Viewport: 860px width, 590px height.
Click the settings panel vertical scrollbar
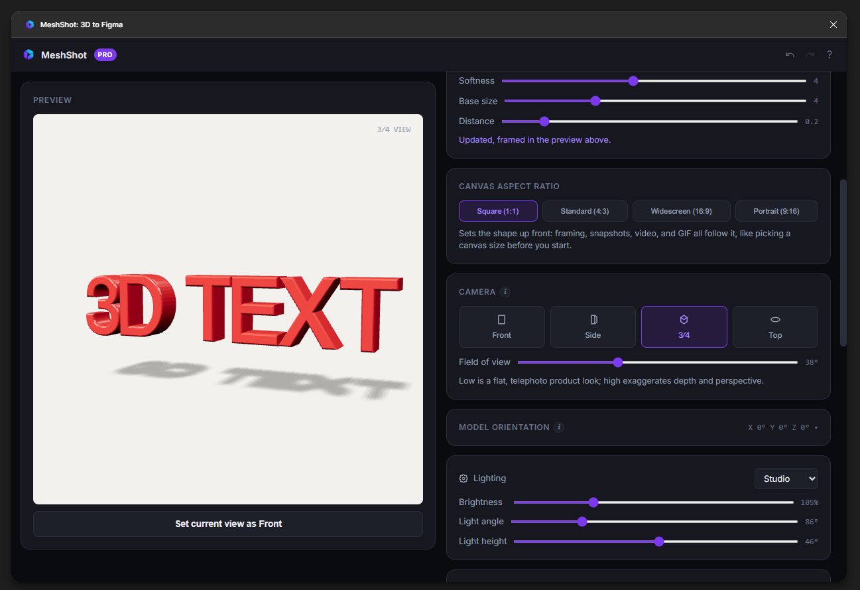[843, 262]
